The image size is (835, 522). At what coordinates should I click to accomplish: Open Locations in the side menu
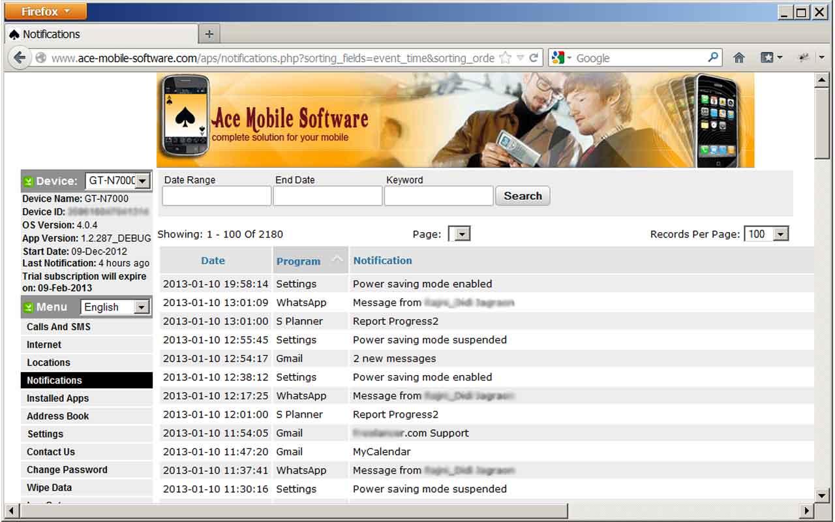pyautogui.click(x=87, y=362)
